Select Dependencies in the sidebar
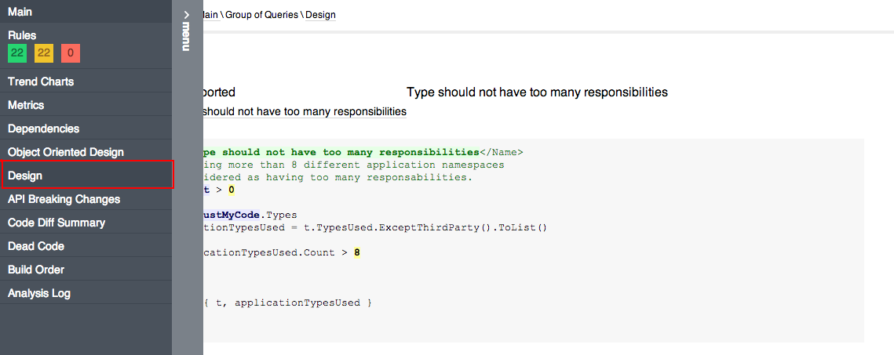The height and width of the screenshot is (355, 894). 86,129
